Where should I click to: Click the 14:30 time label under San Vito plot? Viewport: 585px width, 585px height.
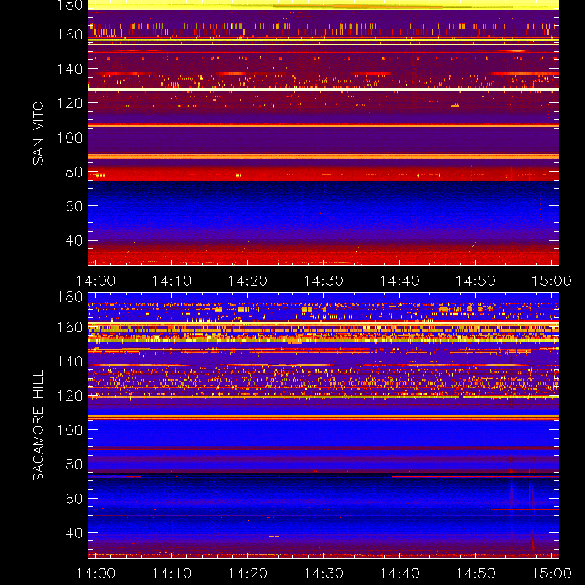point(323,281)
